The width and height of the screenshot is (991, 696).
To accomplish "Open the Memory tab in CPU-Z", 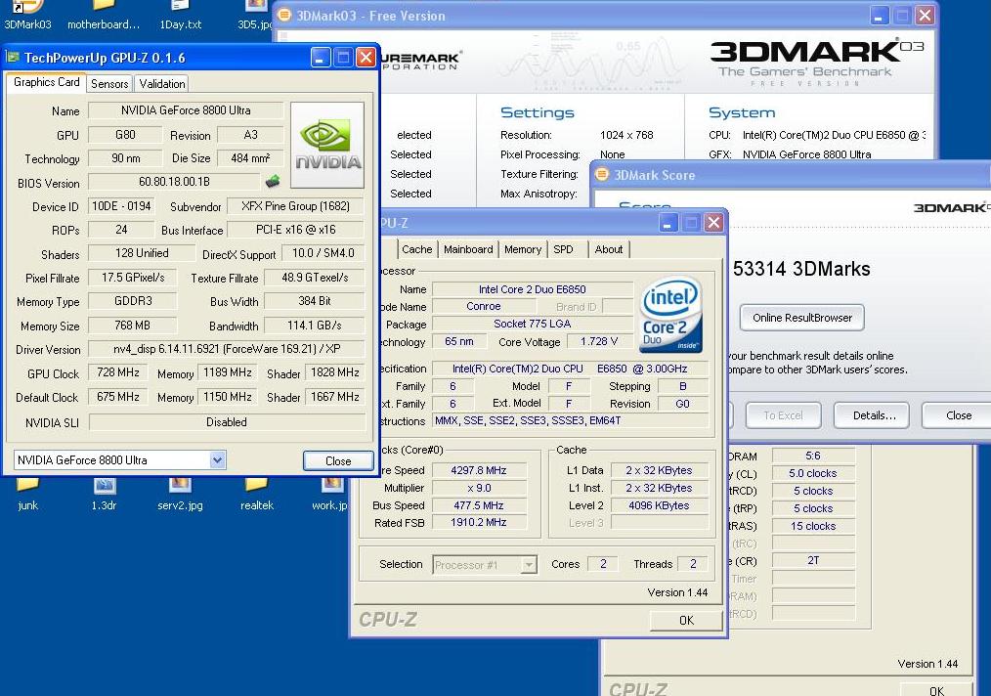I will [x=523, y=249].
